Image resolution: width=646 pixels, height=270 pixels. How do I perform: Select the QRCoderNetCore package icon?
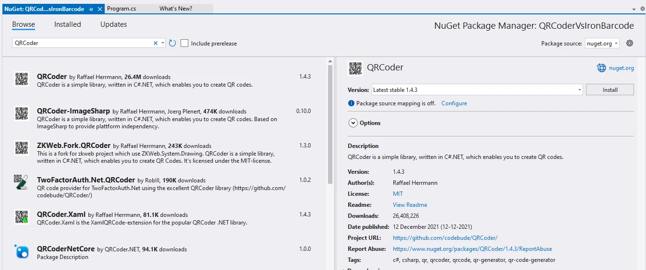tap(22, 251)
